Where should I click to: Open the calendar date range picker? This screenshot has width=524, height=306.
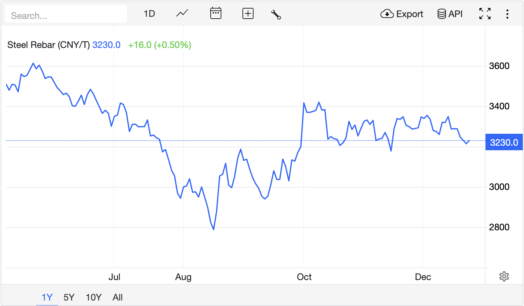216,14
